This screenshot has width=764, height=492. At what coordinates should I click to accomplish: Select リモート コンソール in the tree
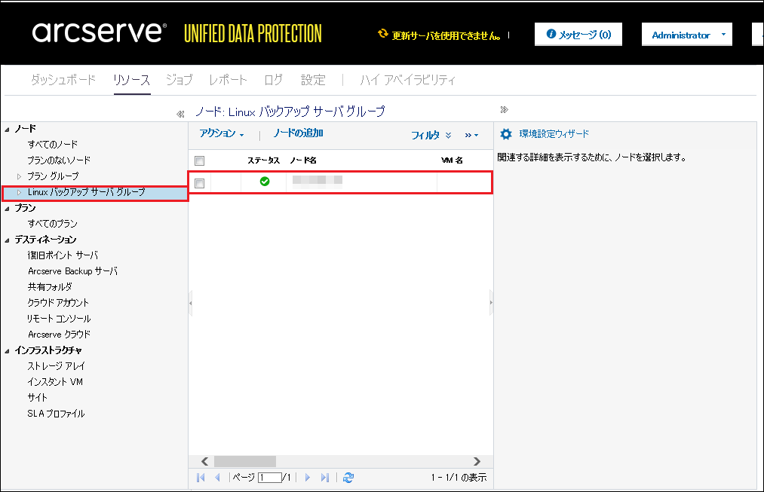(59, 319)
